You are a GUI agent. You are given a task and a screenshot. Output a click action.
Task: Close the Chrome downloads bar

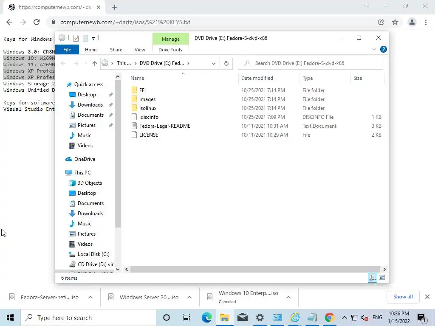(427, 297)
